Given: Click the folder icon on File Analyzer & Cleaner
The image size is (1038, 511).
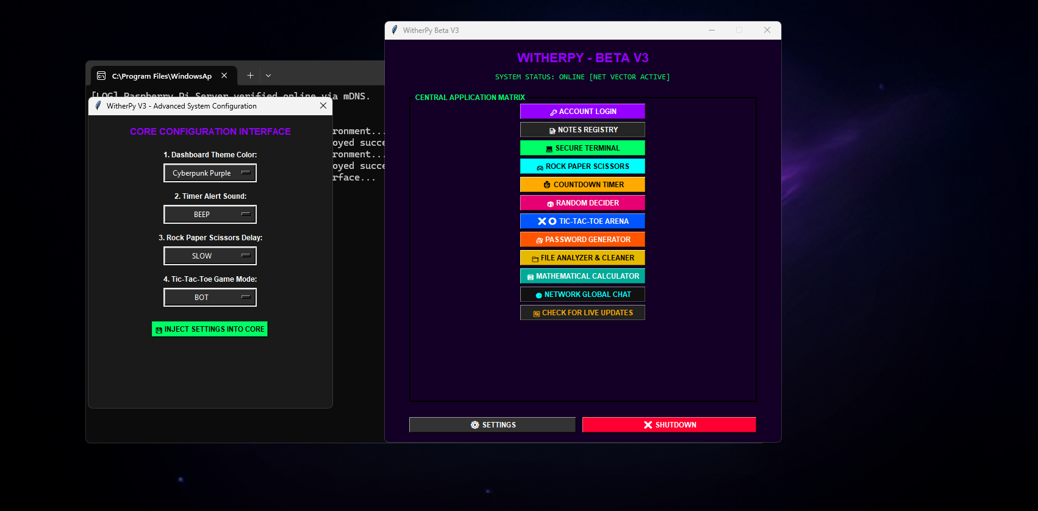Looking at the screenshot, I should (535, 259).
